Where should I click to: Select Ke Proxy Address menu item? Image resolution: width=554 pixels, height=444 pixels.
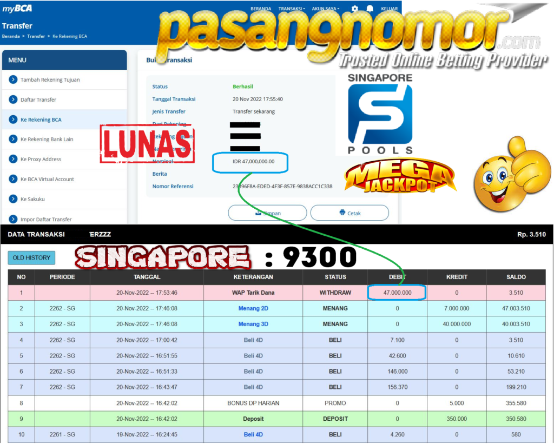point(64,159)
